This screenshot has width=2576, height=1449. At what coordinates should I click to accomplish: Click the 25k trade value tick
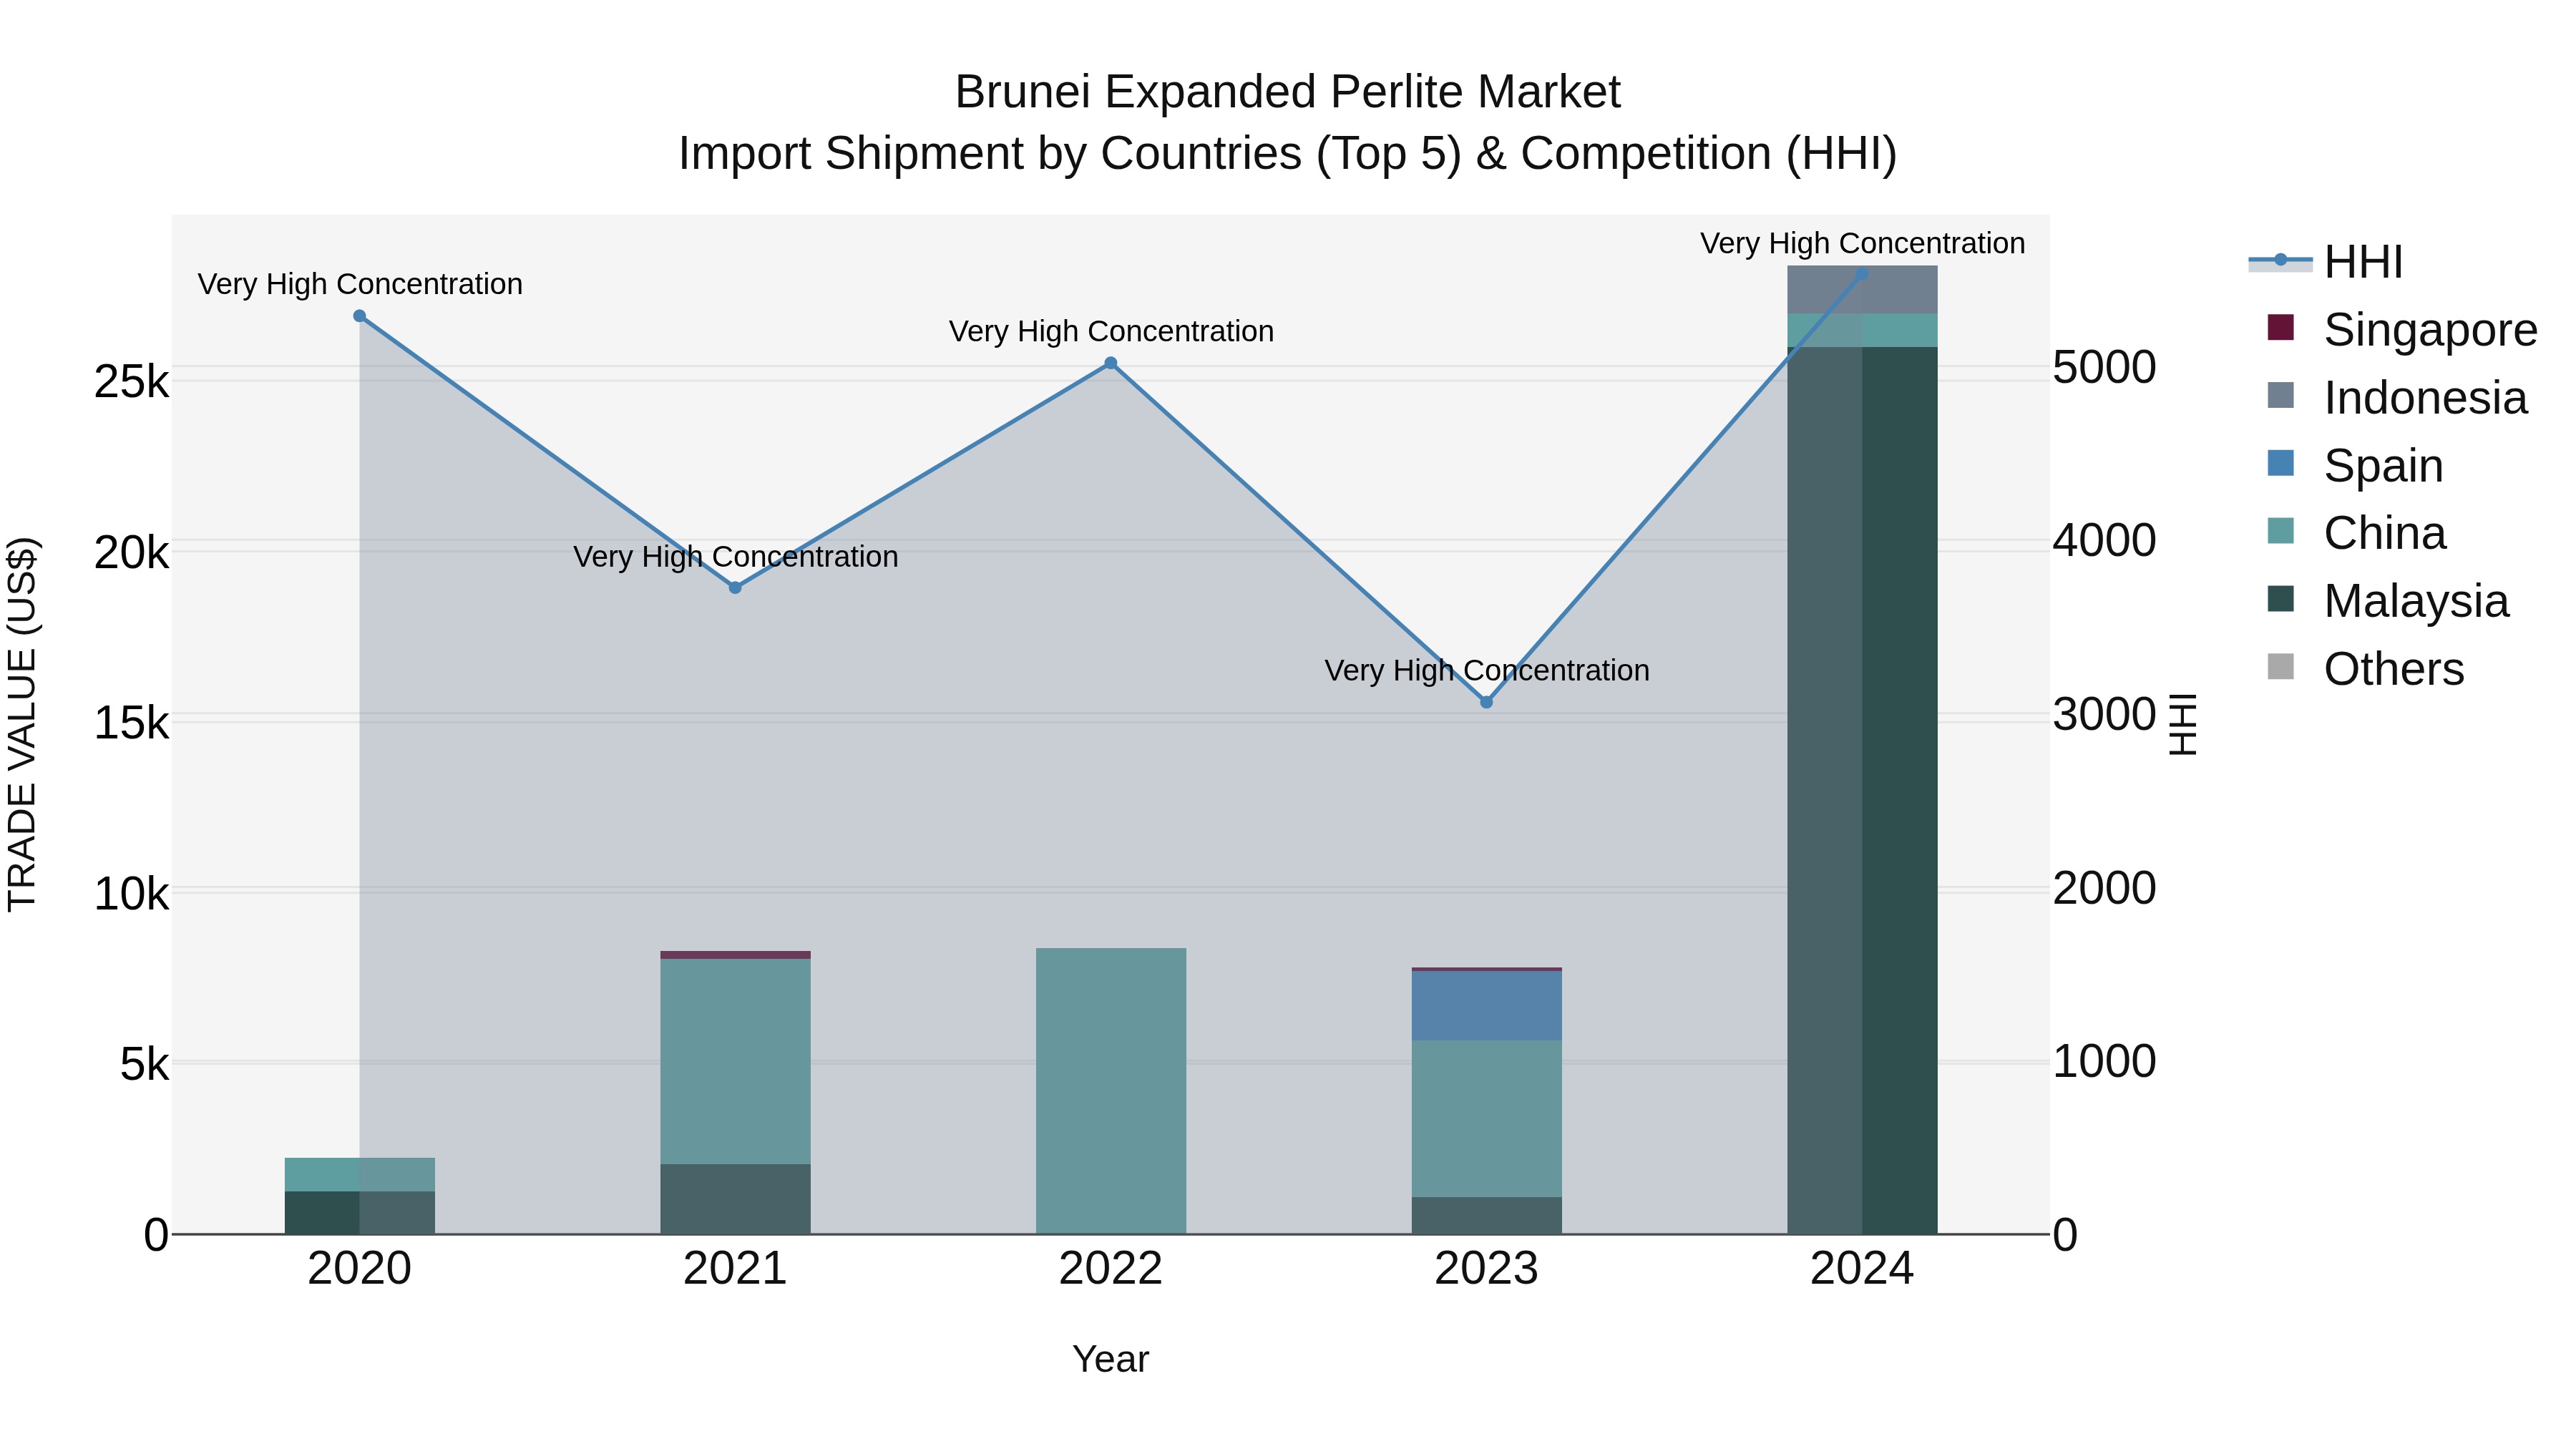pyautogui.click(x=131, y=382)
